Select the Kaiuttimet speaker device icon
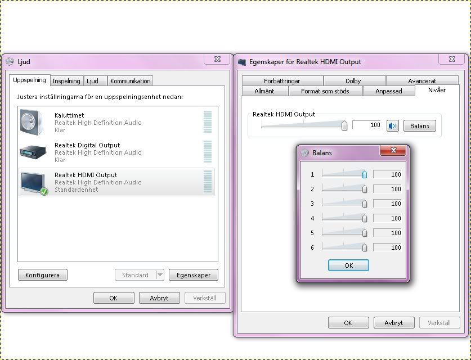 click(32, 121)
